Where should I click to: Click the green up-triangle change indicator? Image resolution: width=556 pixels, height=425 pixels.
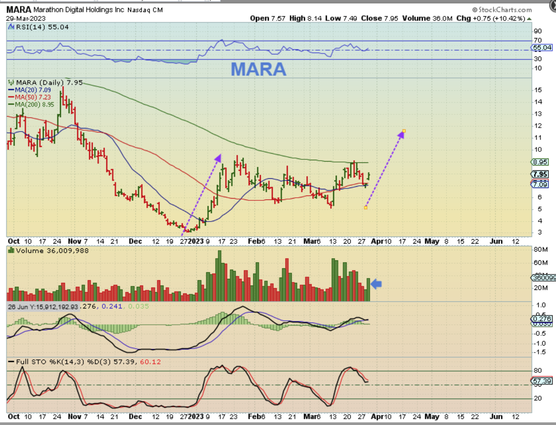point(529,19)
